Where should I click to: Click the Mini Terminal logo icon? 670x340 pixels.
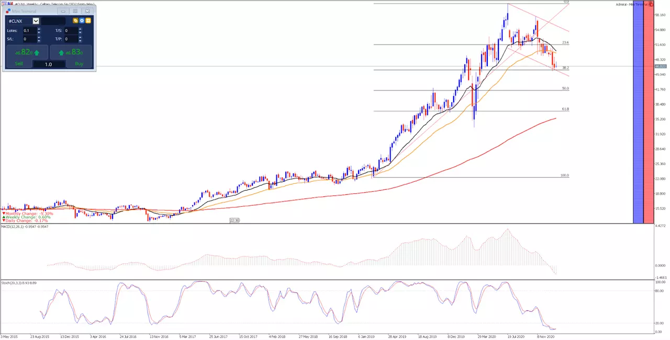tap(8, 11)
